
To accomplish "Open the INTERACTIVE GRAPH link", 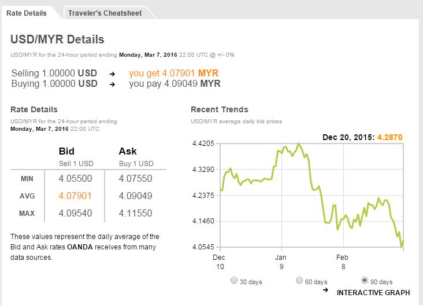I will pyautogui.click(x=373, y=292).
